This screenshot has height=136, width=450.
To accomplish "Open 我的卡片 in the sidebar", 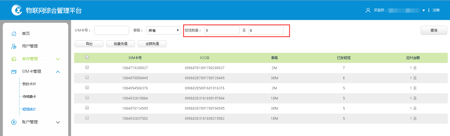I will tap(29, 84).
